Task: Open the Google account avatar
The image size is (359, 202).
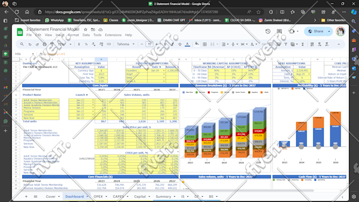Action: point(341,31)
